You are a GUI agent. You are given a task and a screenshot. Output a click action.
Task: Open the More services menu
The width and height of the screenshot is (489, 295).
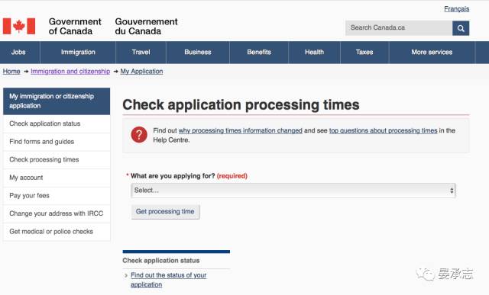[x=432, y=53]
